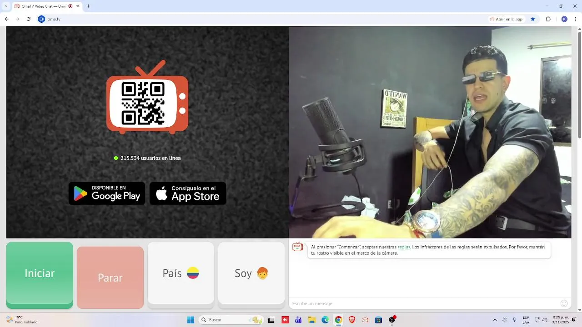Open a new browser tab
The image size is (582, 327).
(88, 6)
